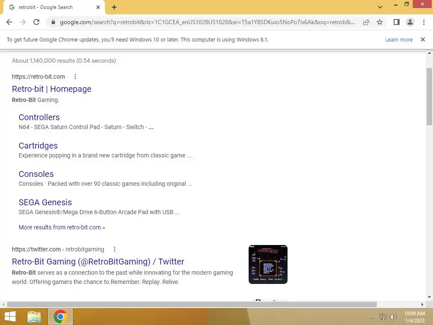The height and width of the screenshot is (325, 433).
Task: Open the network tray icon
Action: pyautogui.click(x=383, y=317)
